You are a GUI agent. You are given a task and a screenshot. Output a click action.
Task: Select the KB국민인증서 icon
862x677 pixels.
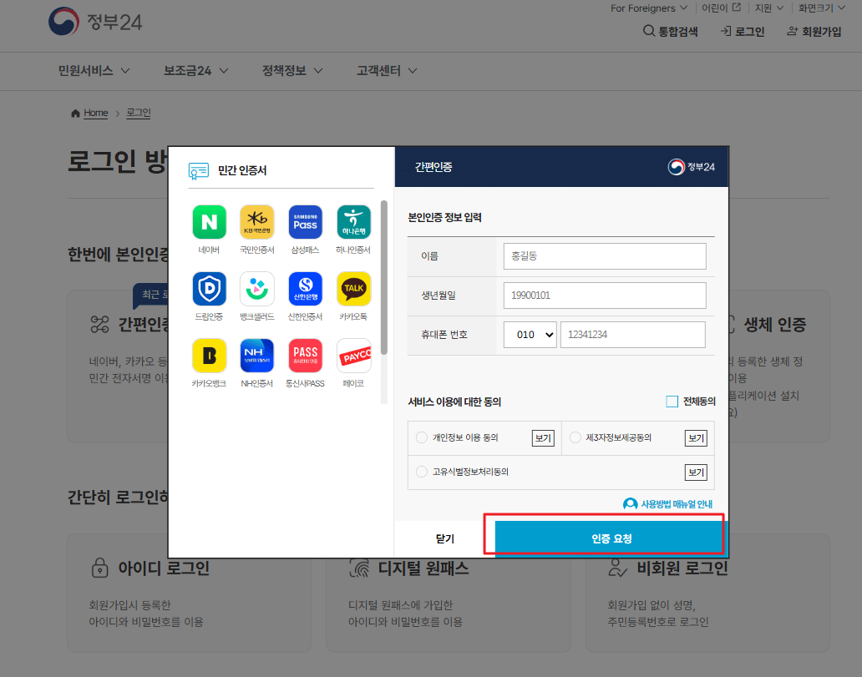[256, 221]
